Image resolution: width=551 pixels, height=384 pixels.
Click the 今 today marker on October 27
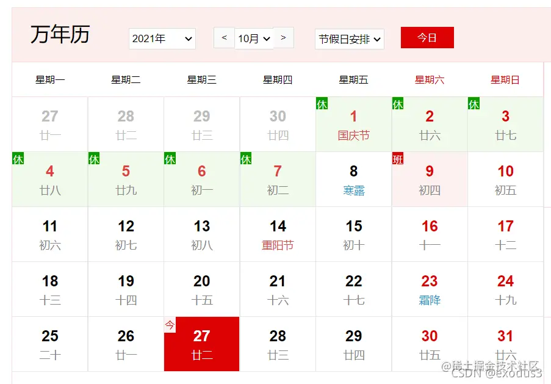170,325
